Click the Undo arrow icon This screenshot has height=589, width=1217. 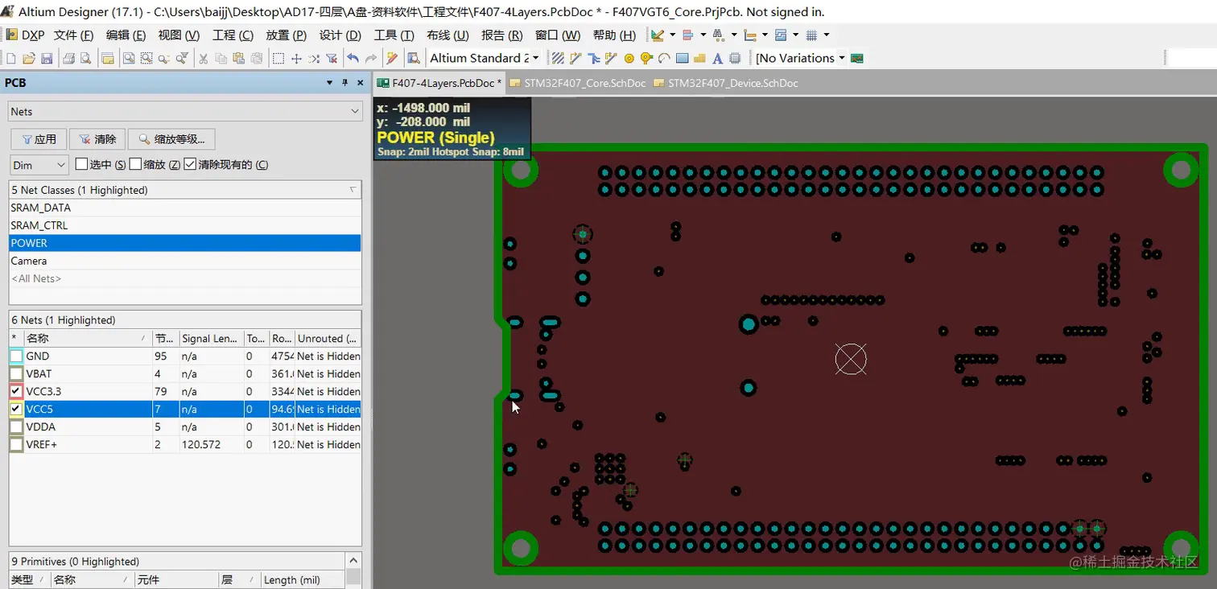[353, 58]
